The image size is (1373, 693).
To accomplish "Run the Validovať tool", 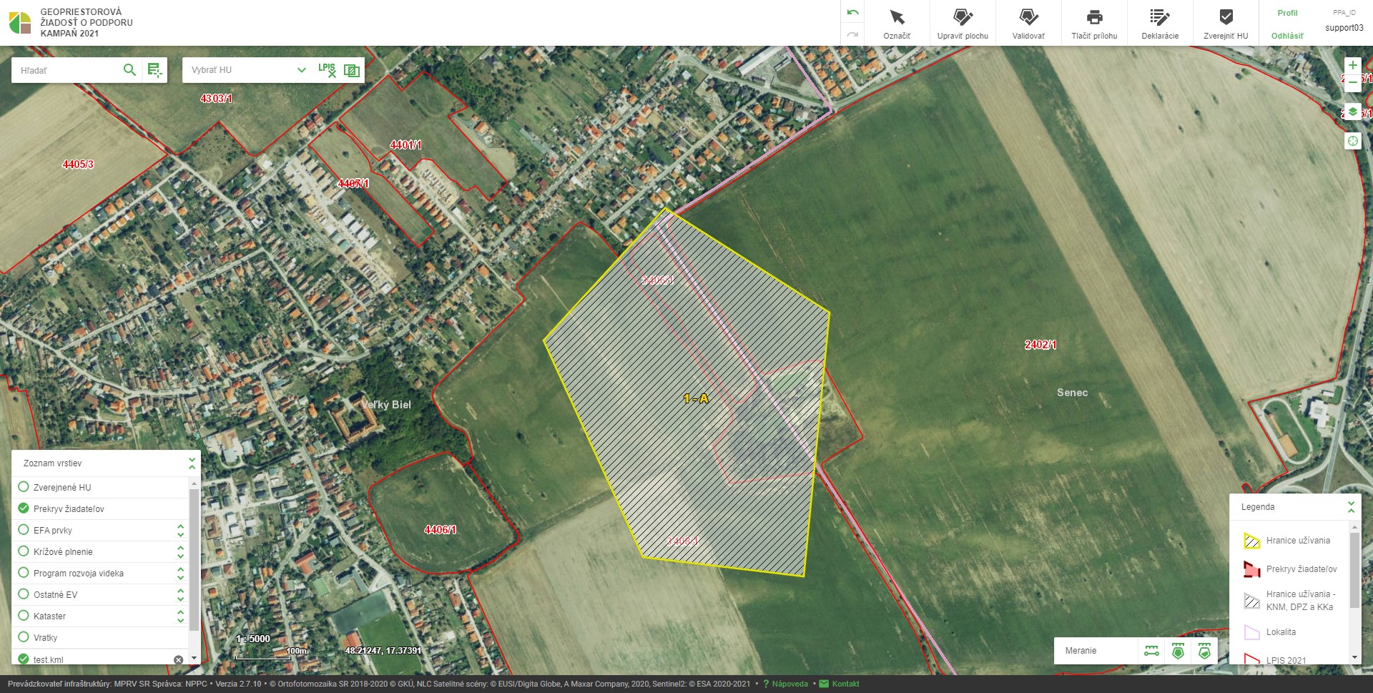I will (x=1028, y=23).
